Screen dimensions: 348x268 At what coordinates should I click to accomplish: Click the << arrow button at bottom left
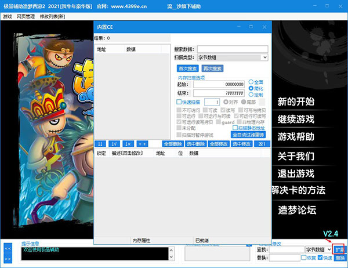click(x=8, y=248)
